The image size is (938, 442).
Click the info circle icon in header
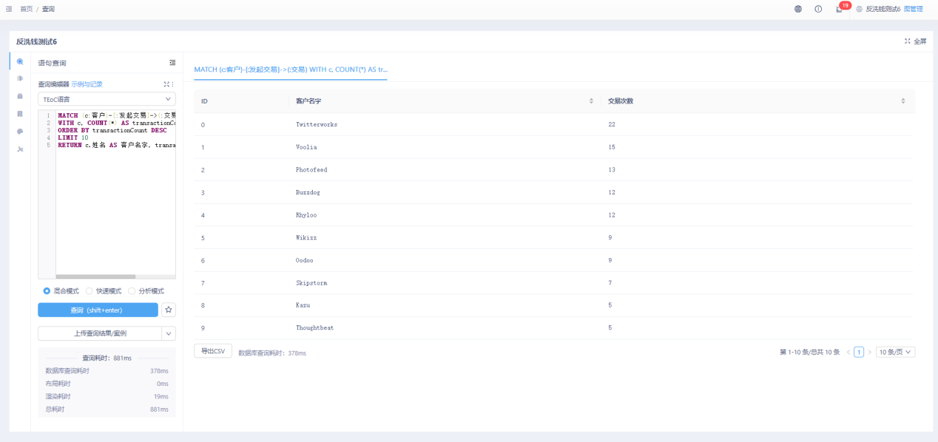pos(818,9)
